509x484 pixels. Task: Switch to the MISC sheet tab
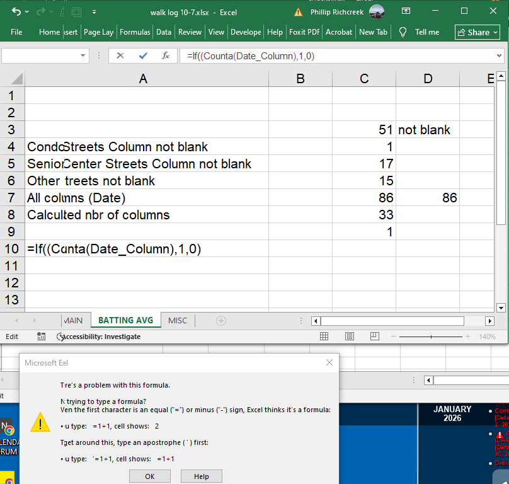click(x=178, y=321)
